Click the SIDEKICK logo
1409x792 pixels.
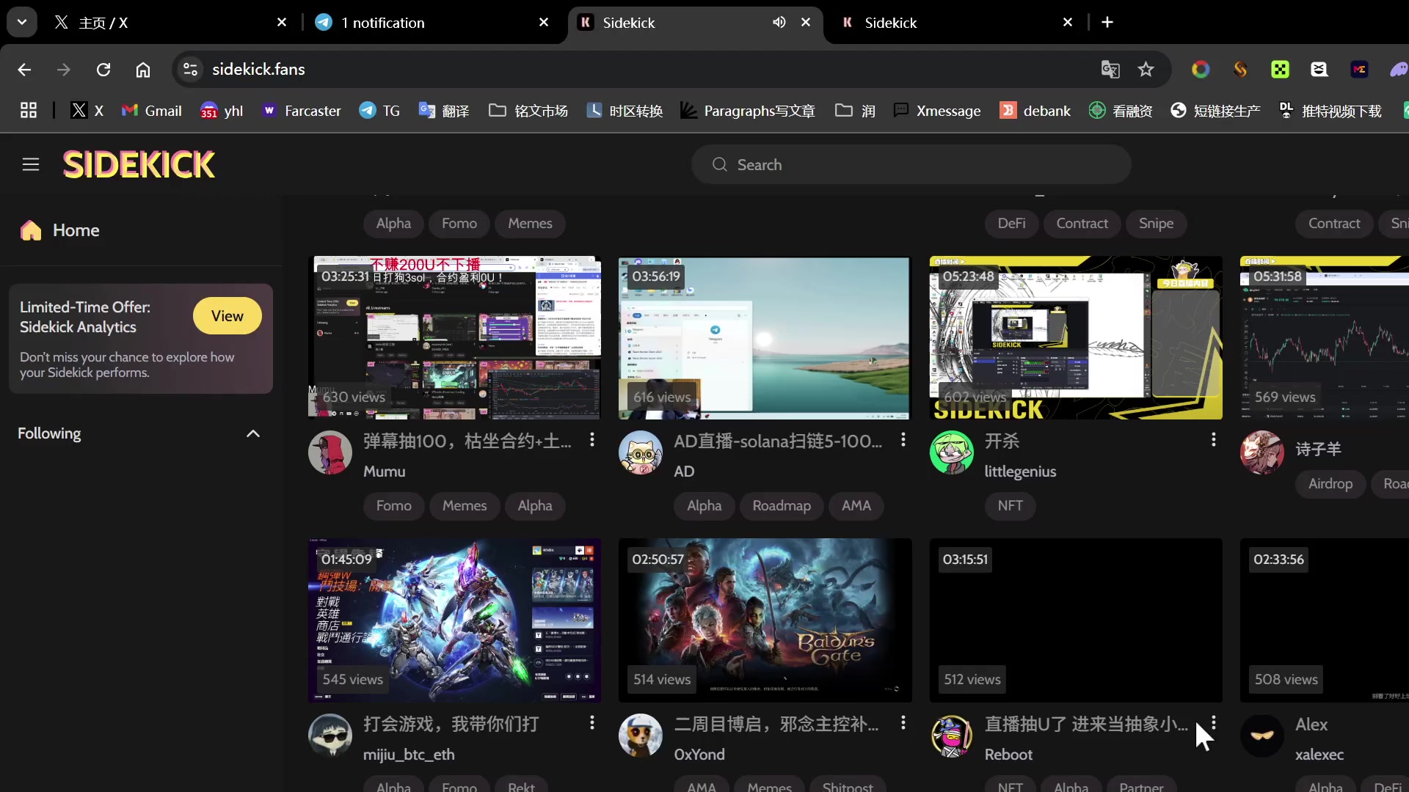(x=139, y=164)
